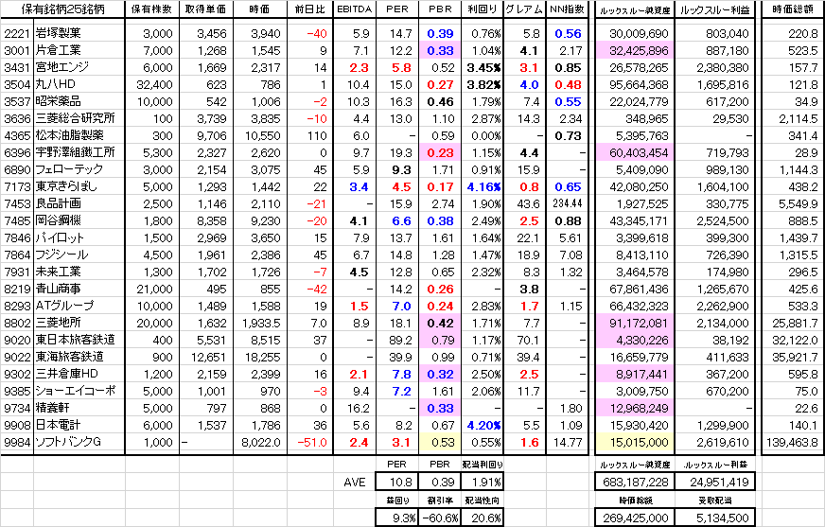Click blue yield value 4.16%
The image size is (825, 527).
[x=483, y=186]
